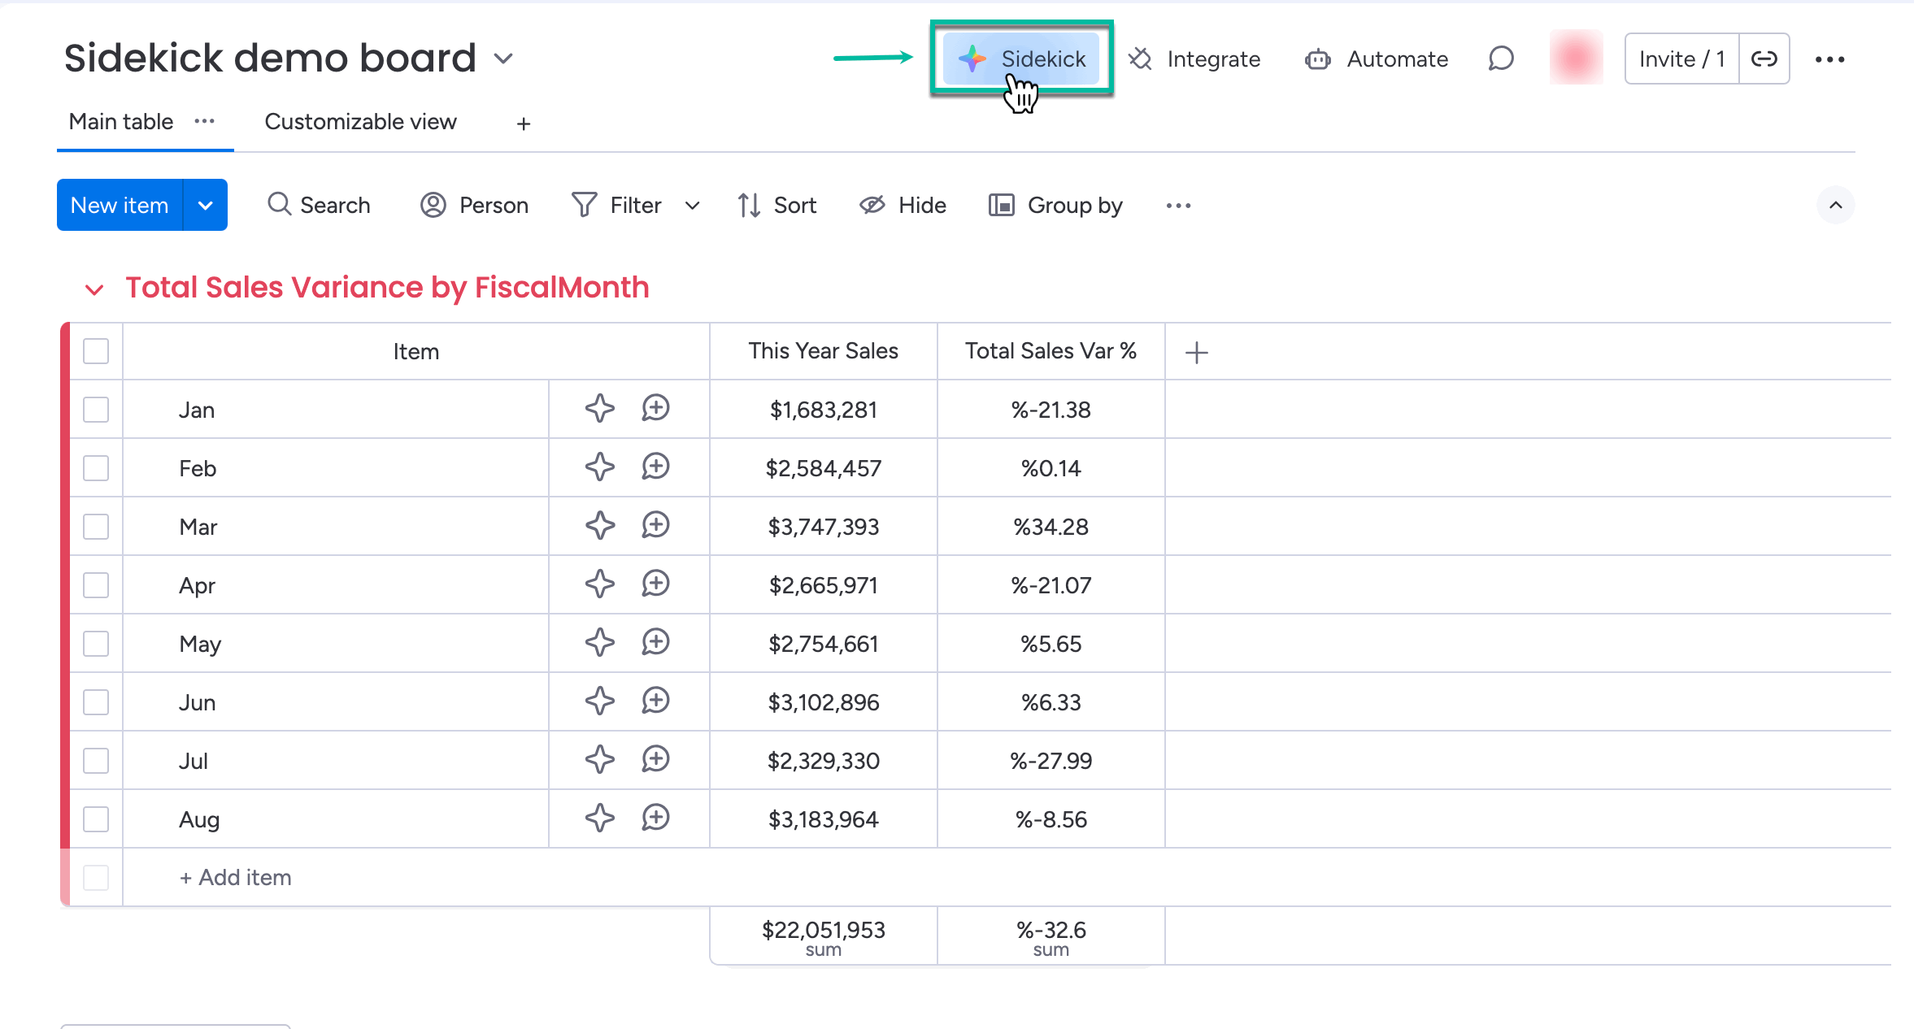Open the New item dropdown arrow
This screenshot has height=1029, width=1914.
coord(206,205)
